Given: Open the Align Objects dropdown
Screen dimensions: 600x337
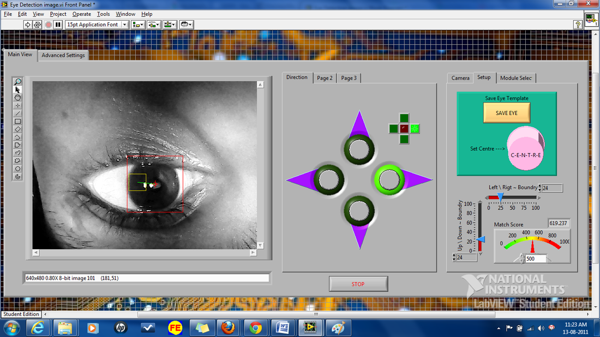Looking at the screenshot, I should (138, 25).
